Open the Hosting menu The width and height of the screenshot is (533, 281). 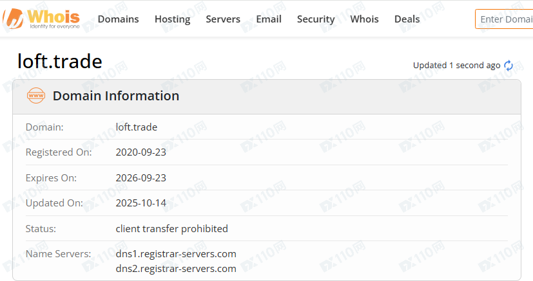pos(172,19)
